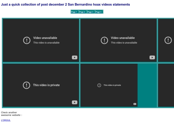
Task: Click small warning icon in narrow private video
Action: [x=99, y=85]
